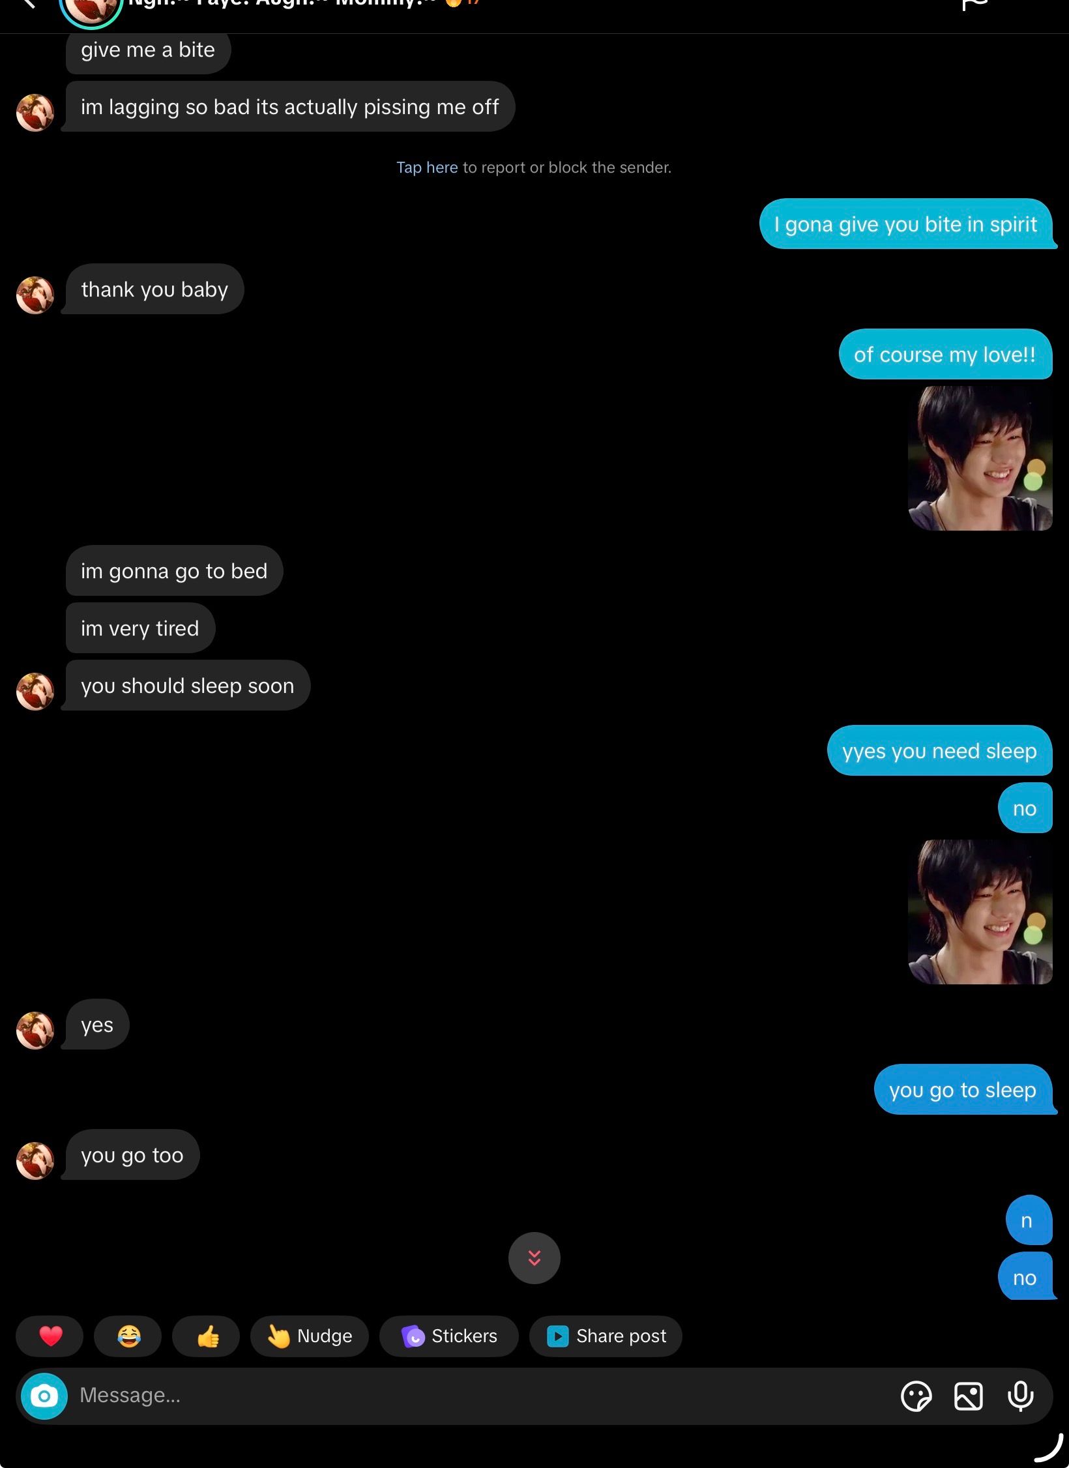Open the second sent smiling photo

coord(980,911)
